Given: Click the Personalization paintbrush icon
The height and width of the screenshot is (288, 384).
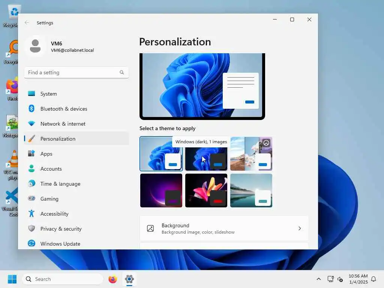Looking at the screenshot, I should coord(31,139).
